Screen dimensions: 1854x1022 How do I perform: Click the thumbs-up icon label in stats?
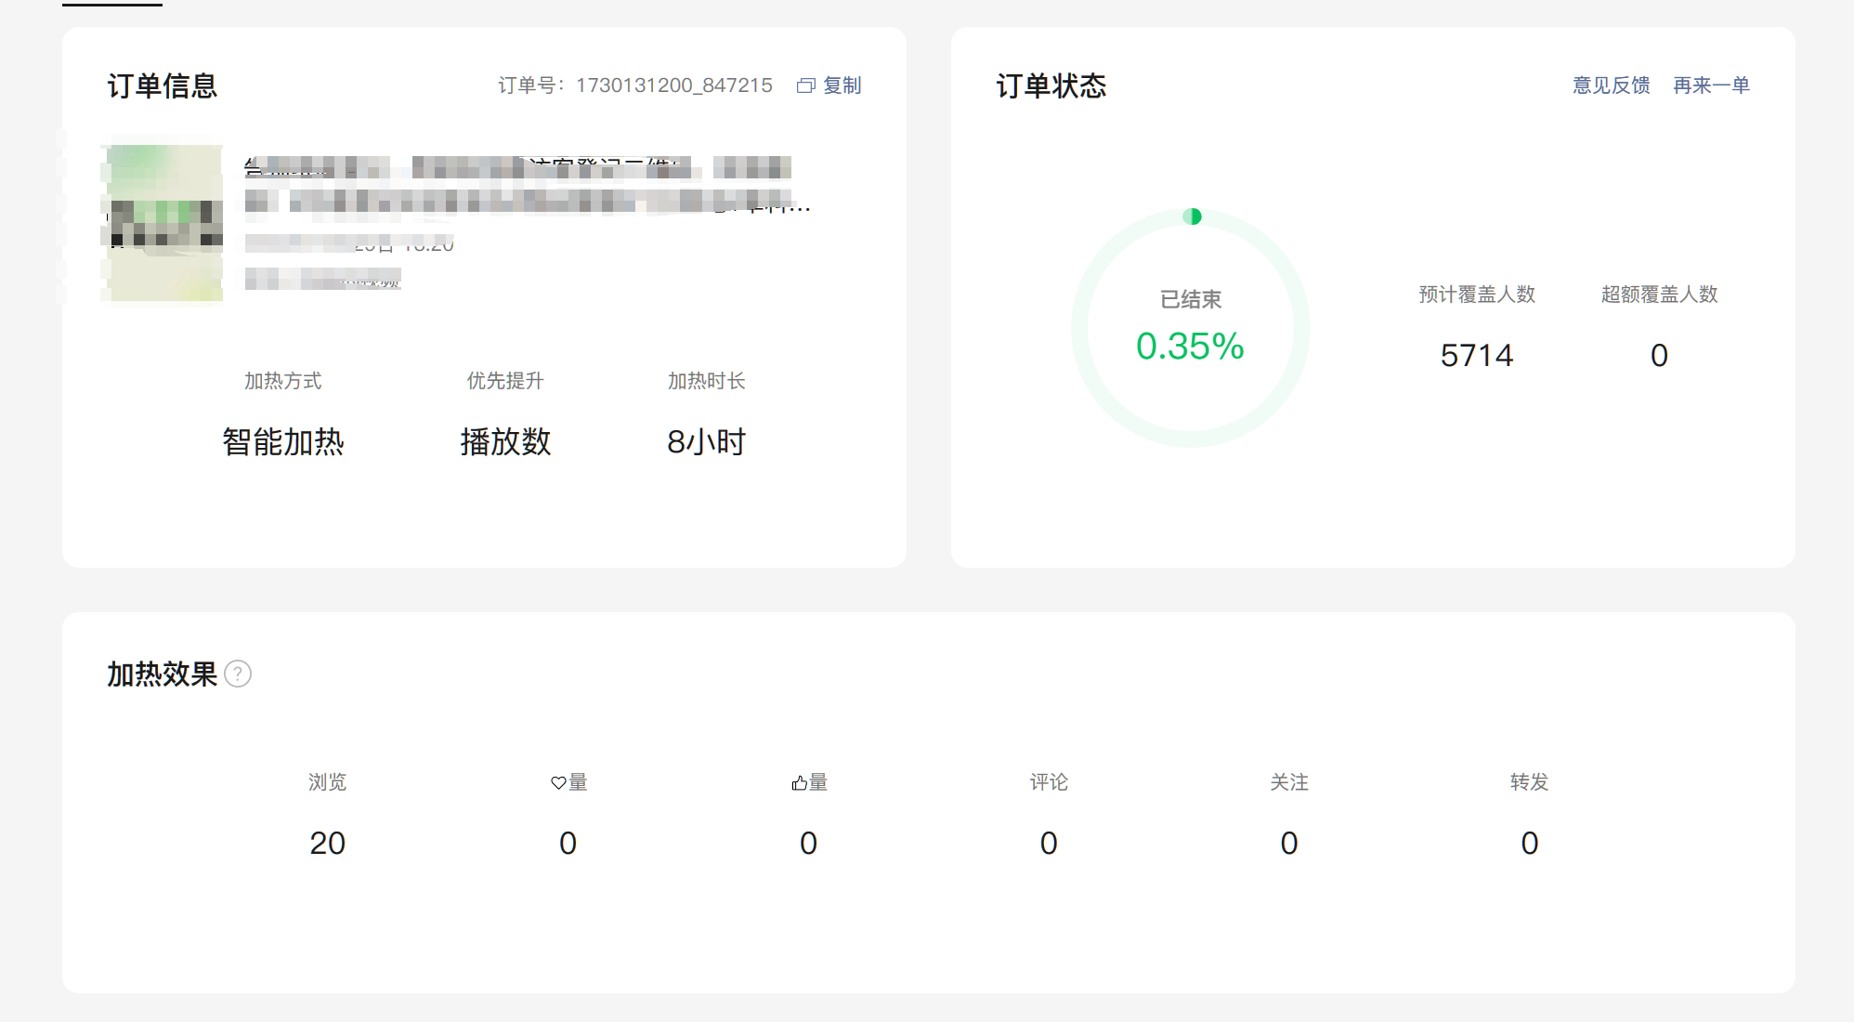click(799, 783)
